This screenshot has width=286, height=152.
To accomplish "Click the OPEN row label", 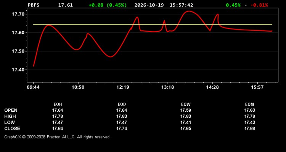I will pyautogui.click(x=11, y=110).
